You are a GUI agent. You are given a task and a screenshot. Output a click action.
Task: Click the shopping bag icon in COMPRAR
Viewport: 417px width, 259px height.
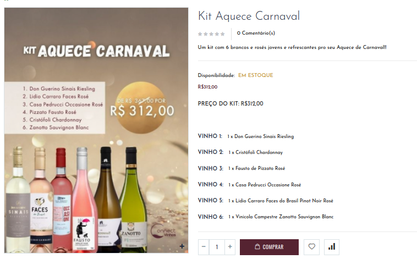[257, 246]
